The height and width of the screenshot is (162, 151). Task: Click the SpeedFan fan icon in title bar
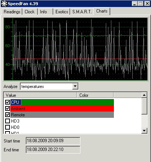(4, 4)
